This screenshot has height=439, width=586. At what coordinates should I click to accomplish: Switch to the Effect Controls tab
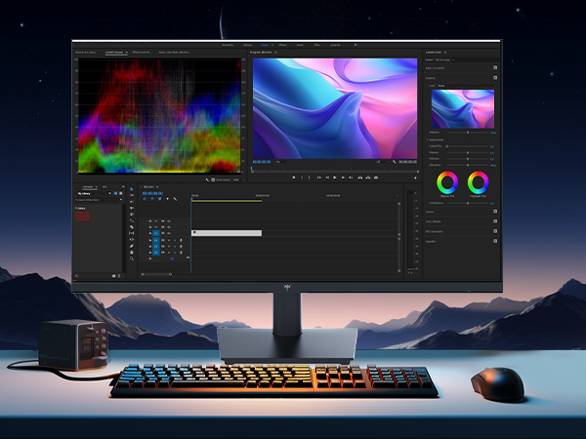142,53
